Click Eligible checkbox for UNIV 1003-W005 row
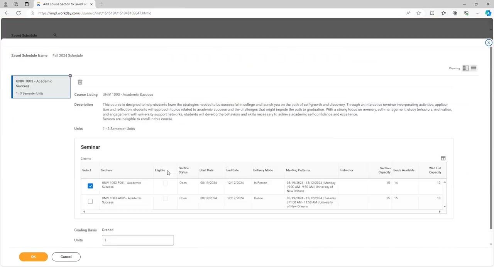494x267 pixels. point(165,199)
